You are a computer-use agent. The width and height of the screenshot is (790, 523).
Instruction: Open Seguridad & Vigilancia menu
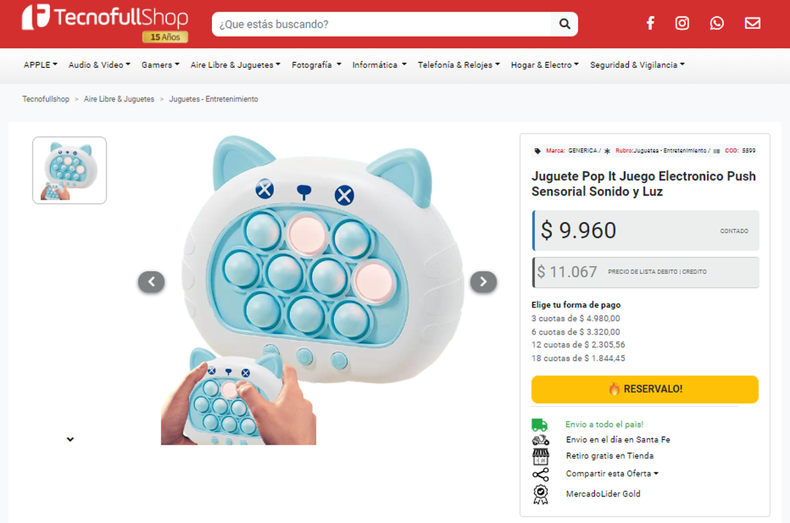[637, 65]
